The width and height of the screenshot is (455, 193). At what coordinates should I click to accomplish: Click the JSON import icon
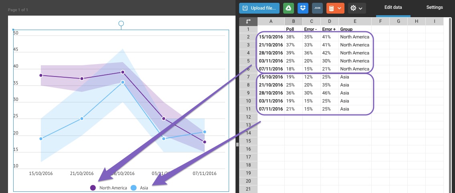[317, 8]
